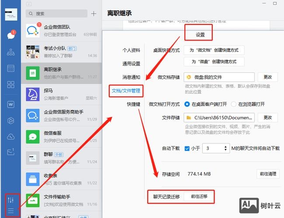This screenshot has width=284, height=218.
Task: Click the 企业微信团队 chat avatar icon
Action: [33, 31]
